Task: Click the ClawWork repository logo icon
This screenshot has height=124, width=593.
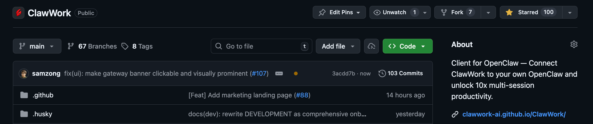Action: point(19,13)
